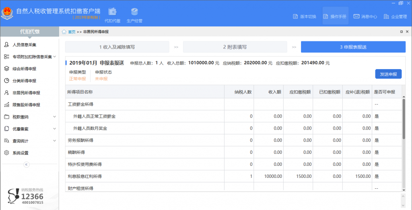Screen dimensions: 412x210
Task: Select the 劳务报酬所得 row
Action: pos(234,140)
